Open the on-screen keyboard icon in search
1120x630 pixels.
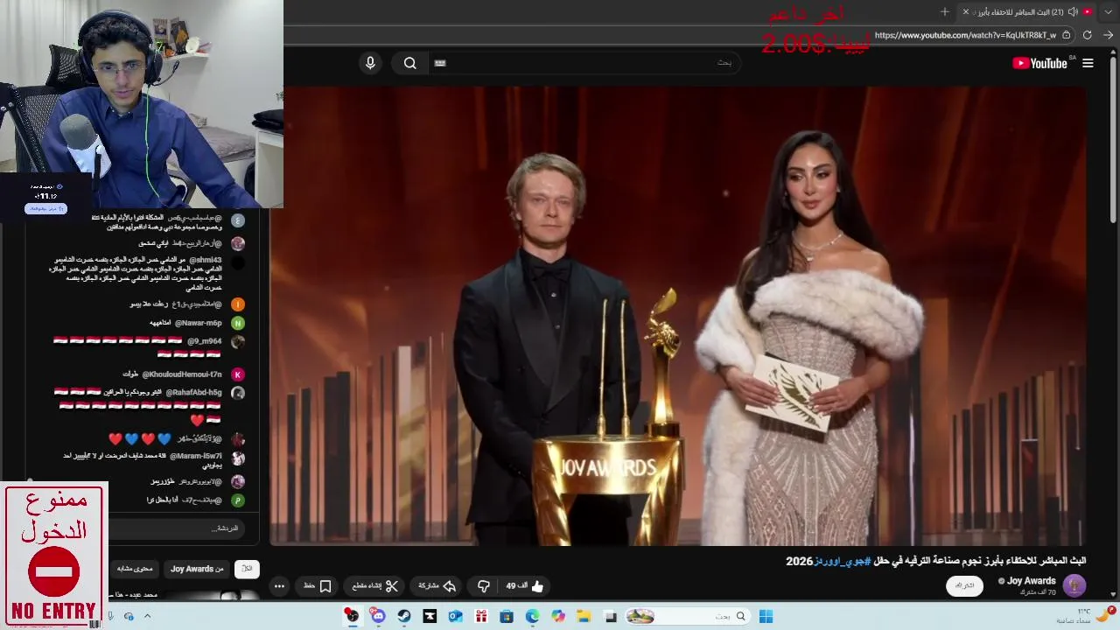click(x=440, y=63)
